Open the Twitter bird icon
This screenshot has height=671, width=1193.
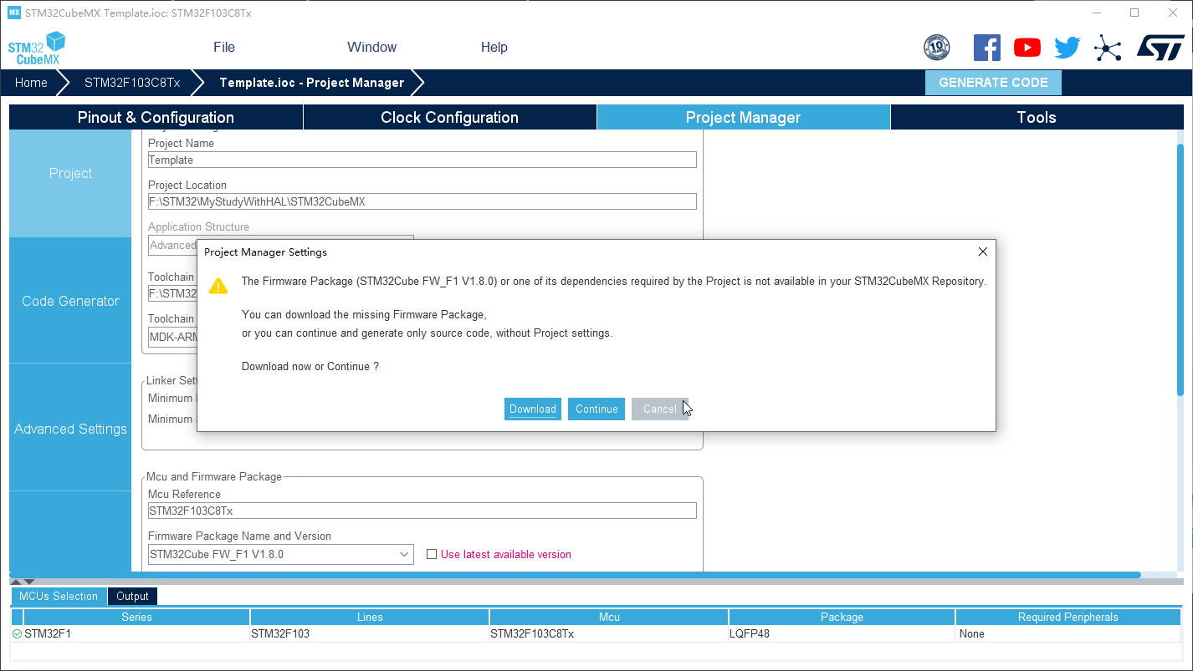point(1067,48)
